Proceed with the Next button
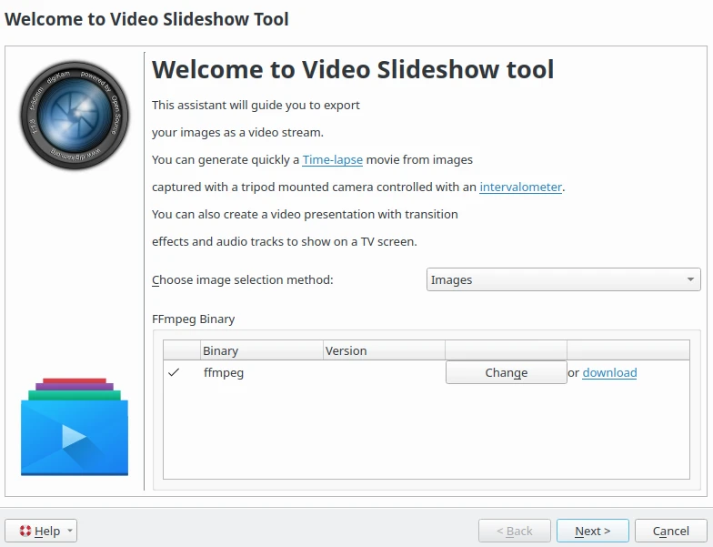 click(592, 531)
